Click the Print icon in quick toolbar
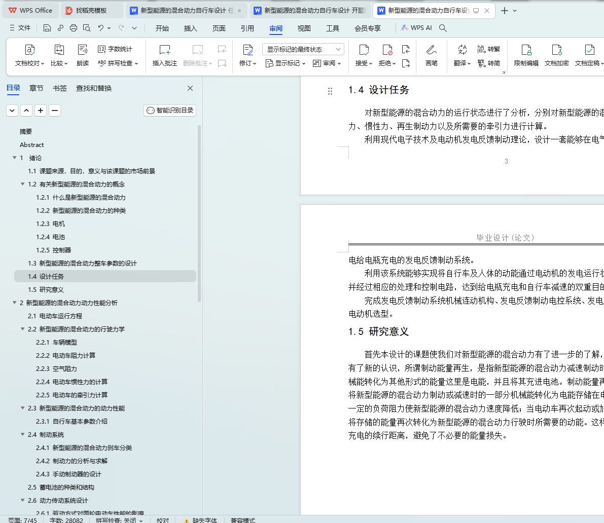The image size is (604, 523). 74,28
